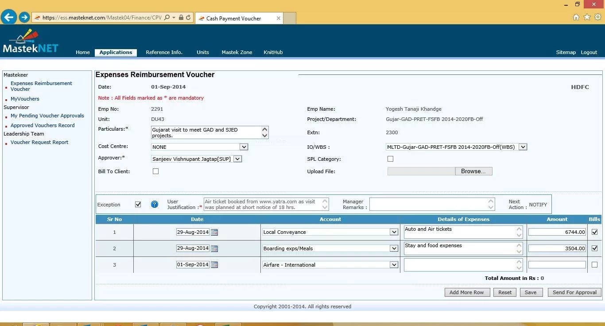This screenshot has height=326, width=605.
Task: Open the Voucher Request Report link
Action: (39, 142)
